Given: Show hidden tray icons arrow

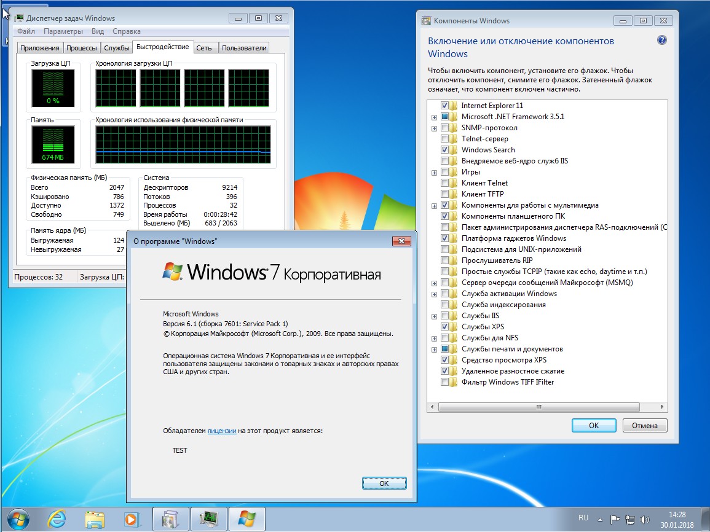Looking at the screenshot, I should pos(601,520).
